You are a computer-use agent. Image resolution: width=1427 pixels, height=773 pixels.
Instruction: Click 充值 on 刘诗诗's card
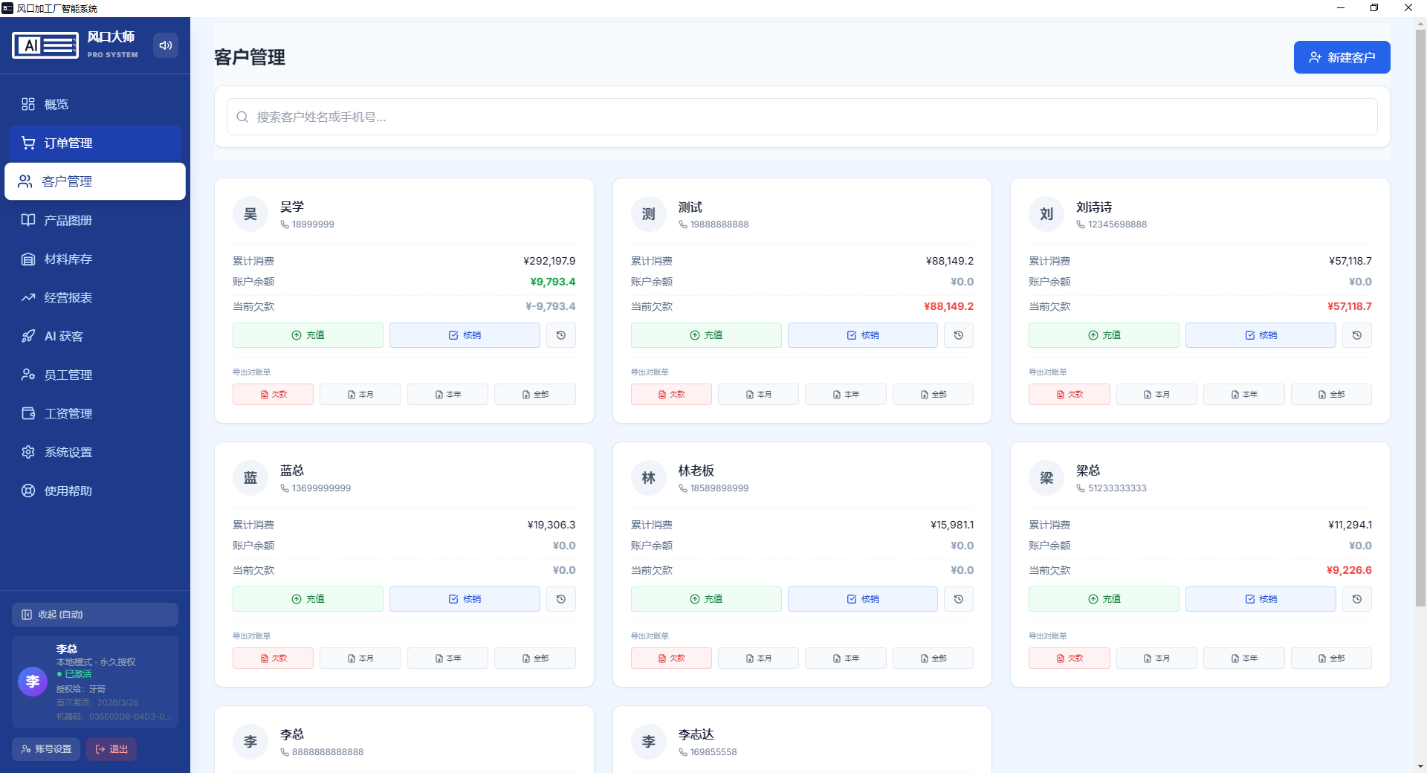pyautogui.click(x=1104, y=335)
